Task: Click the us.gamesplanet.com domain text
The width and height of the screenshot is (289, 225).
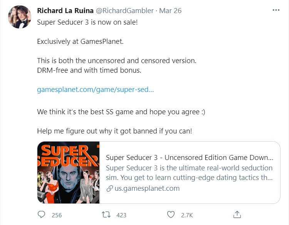Action: pyautogui.click(x=147, y=188)
